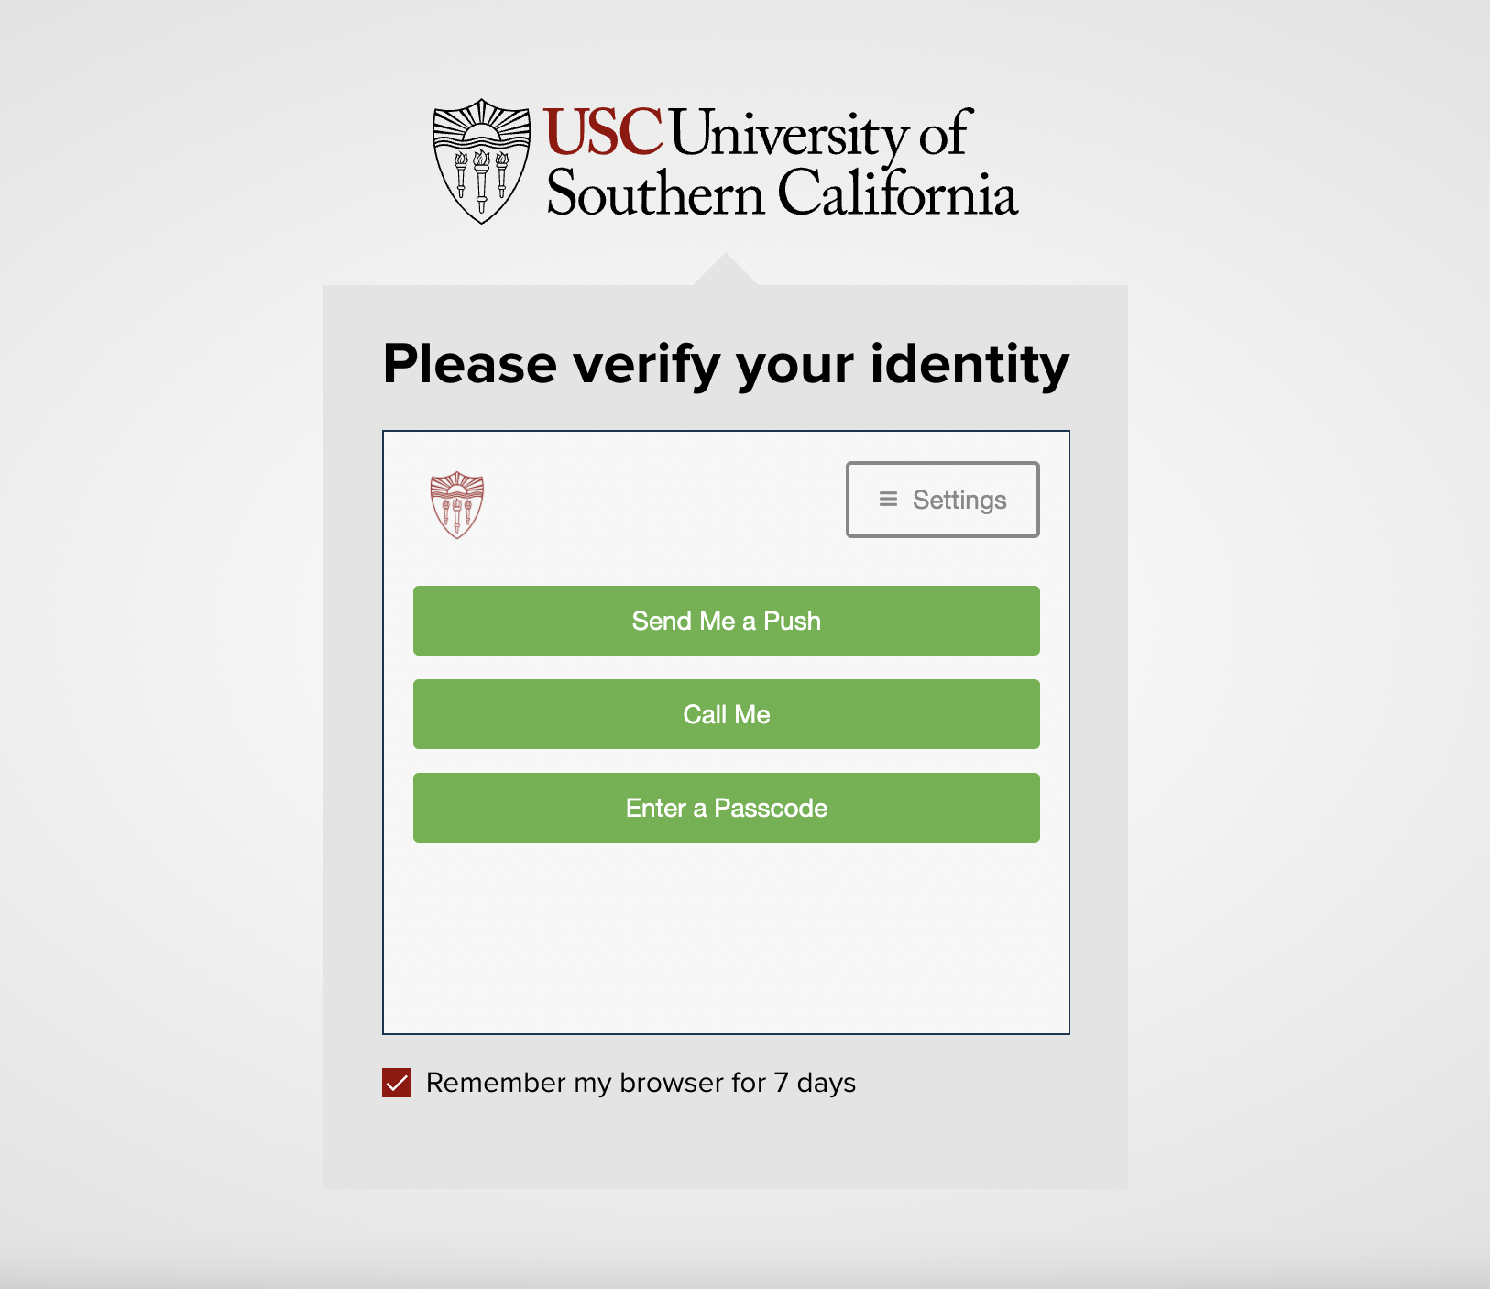Image resolution: width=1490 pixels, height=1289 pixels.
Task: Click the USC shield emblem in header
Action: [x=481, y=161]
